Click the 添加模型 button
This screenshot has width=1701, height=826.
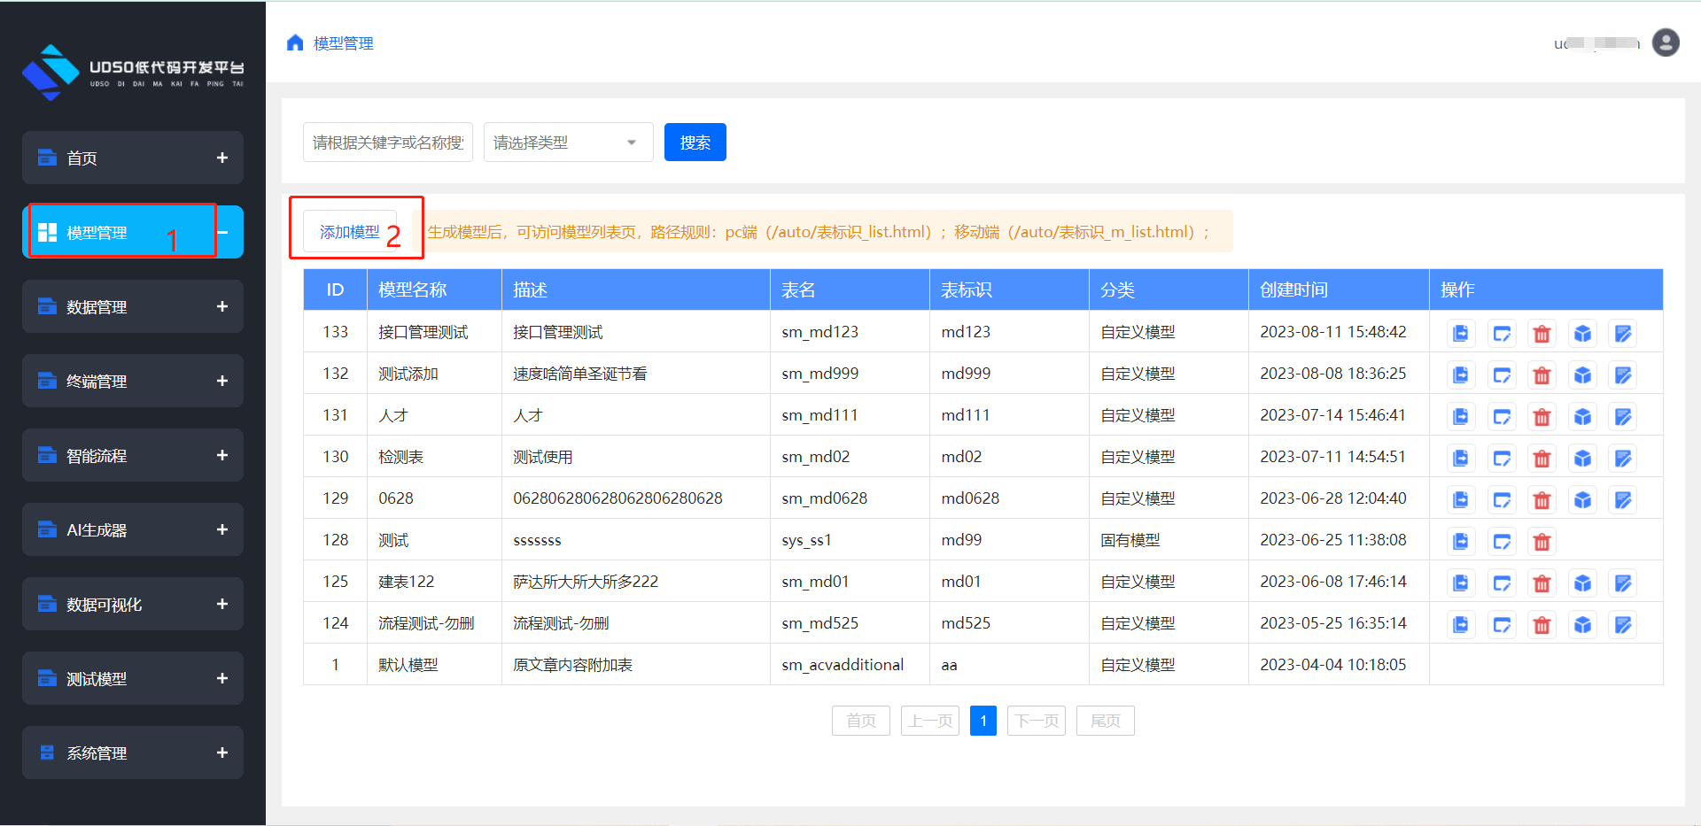click(349, 232)
